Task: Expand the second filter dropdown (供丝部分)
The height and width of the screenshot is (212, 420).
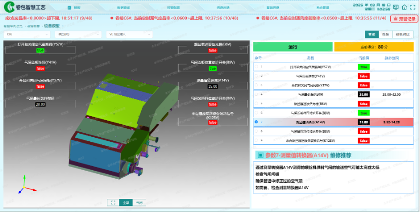Action: [x=78, y=34]
